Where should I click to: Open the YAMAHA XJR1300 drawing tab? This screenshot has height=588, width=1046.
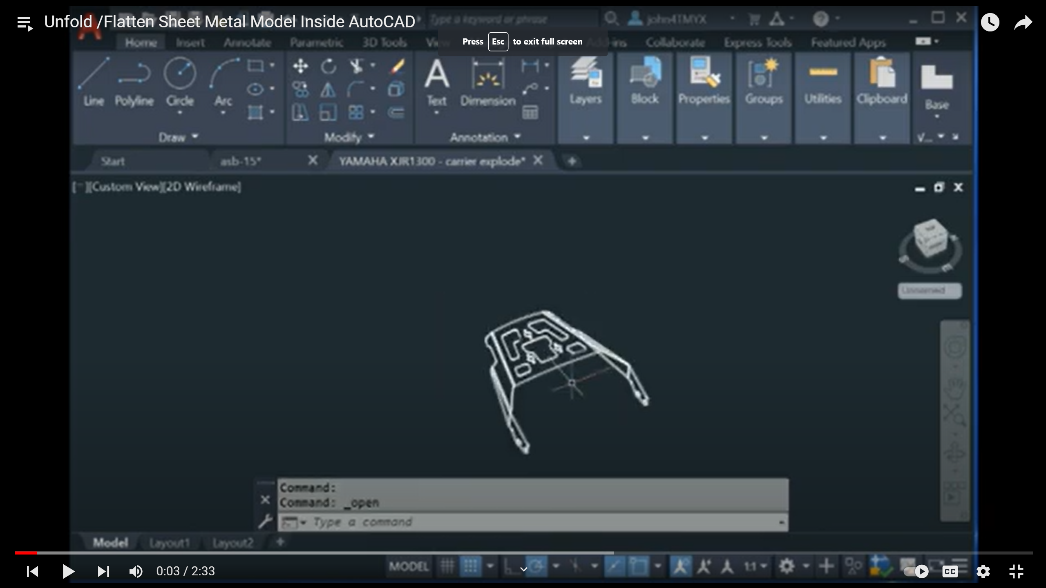431,161
